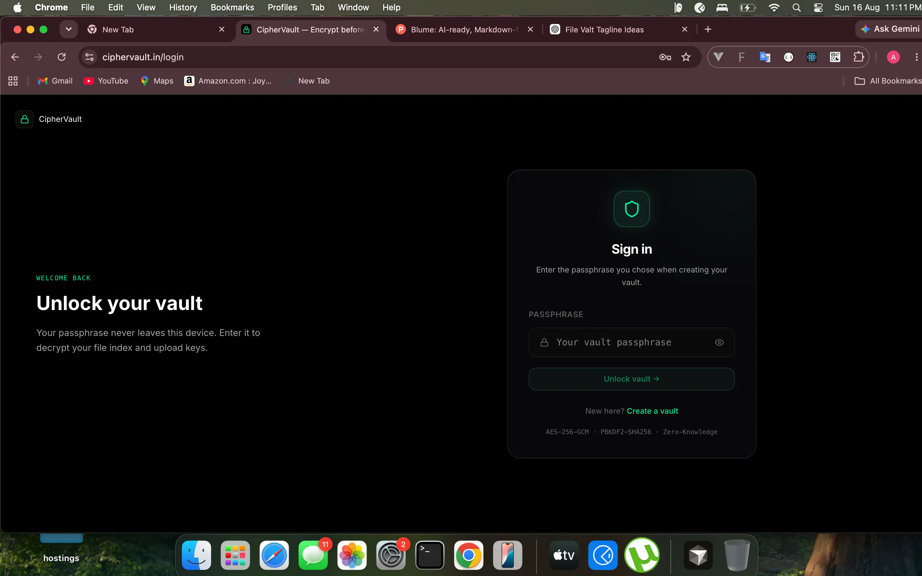The height and width of the screenshot is (576, 922).
Task: Open the saved passwords key icon
Action: coord(665,57)
